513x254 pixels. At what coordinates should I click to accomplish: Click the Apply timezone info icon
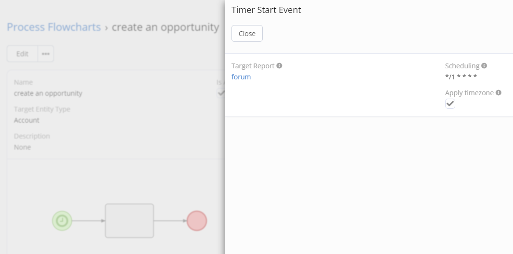tap(499, 93)
